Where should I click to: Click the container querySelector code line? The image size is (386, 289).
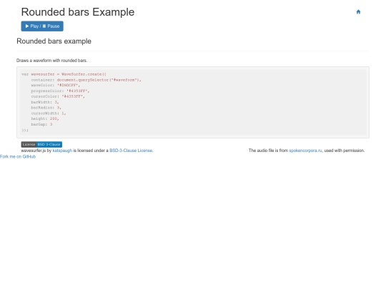coord(86,80)
